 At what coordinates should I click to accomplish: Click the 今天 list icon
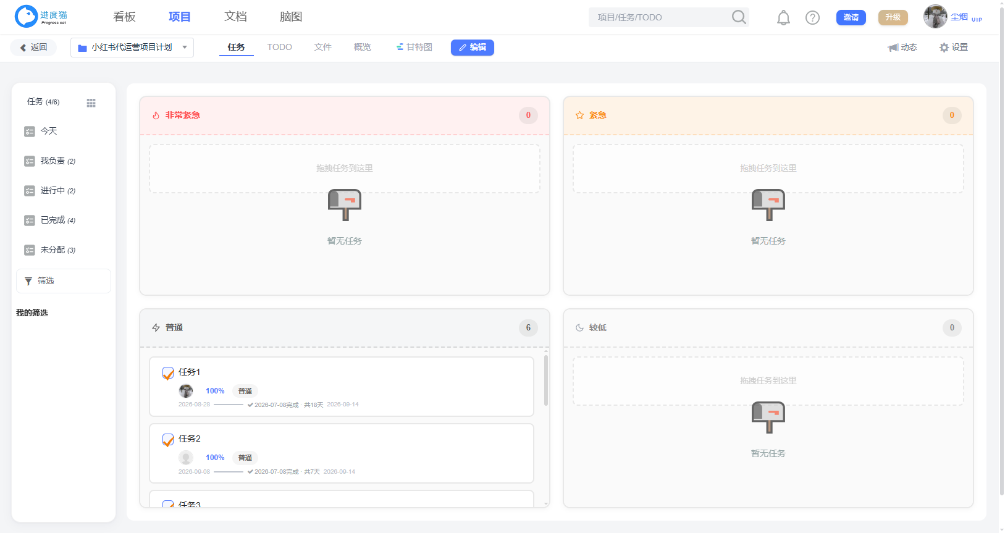30,132
